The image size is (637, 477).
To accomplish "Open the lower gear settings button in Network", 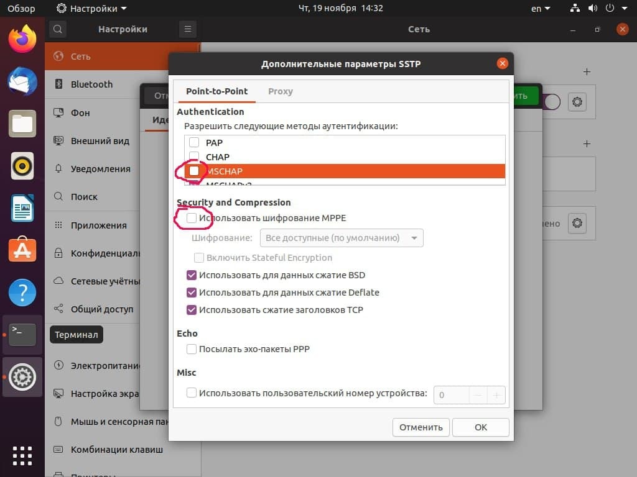I will coord(577,223).
